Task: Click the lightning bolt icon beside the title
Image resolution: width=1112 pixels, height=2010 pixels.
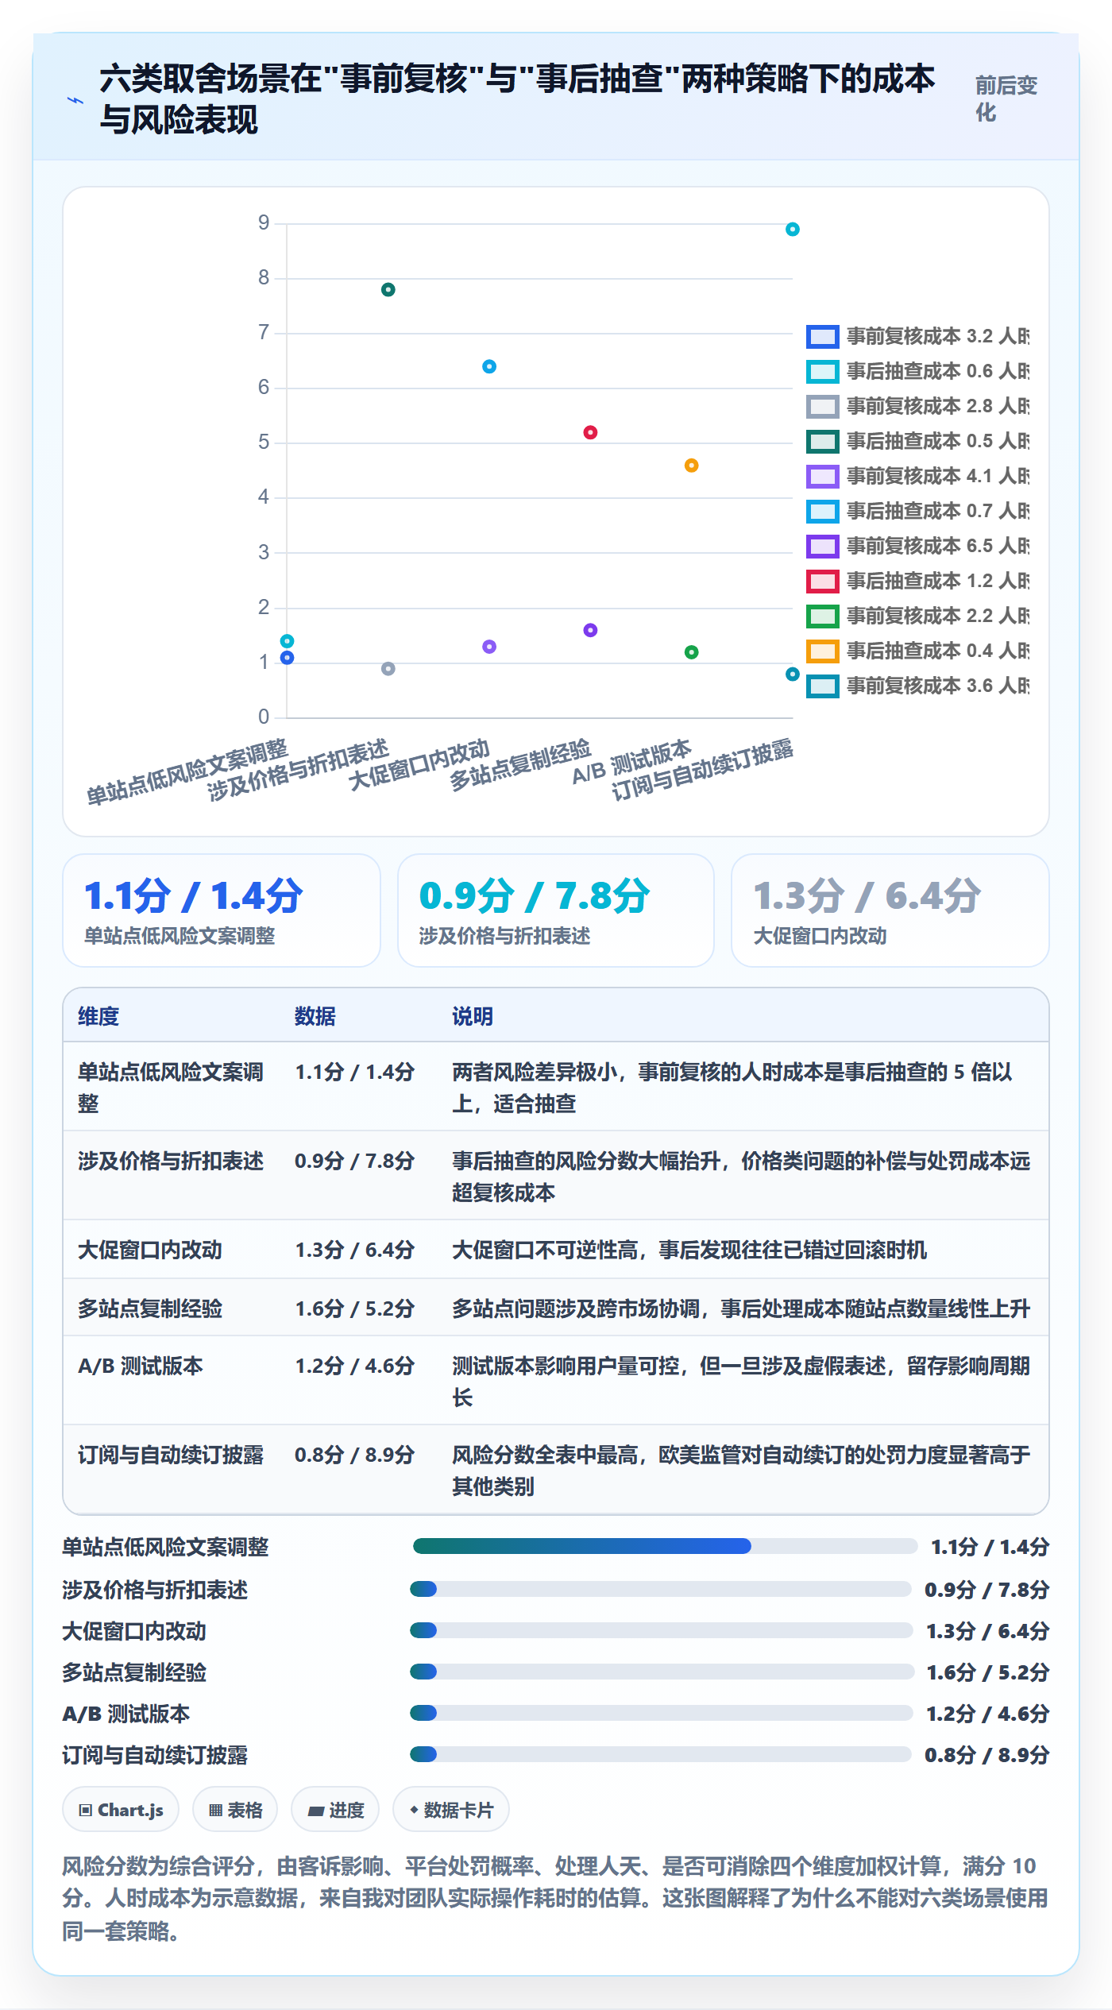Action: 75,100
